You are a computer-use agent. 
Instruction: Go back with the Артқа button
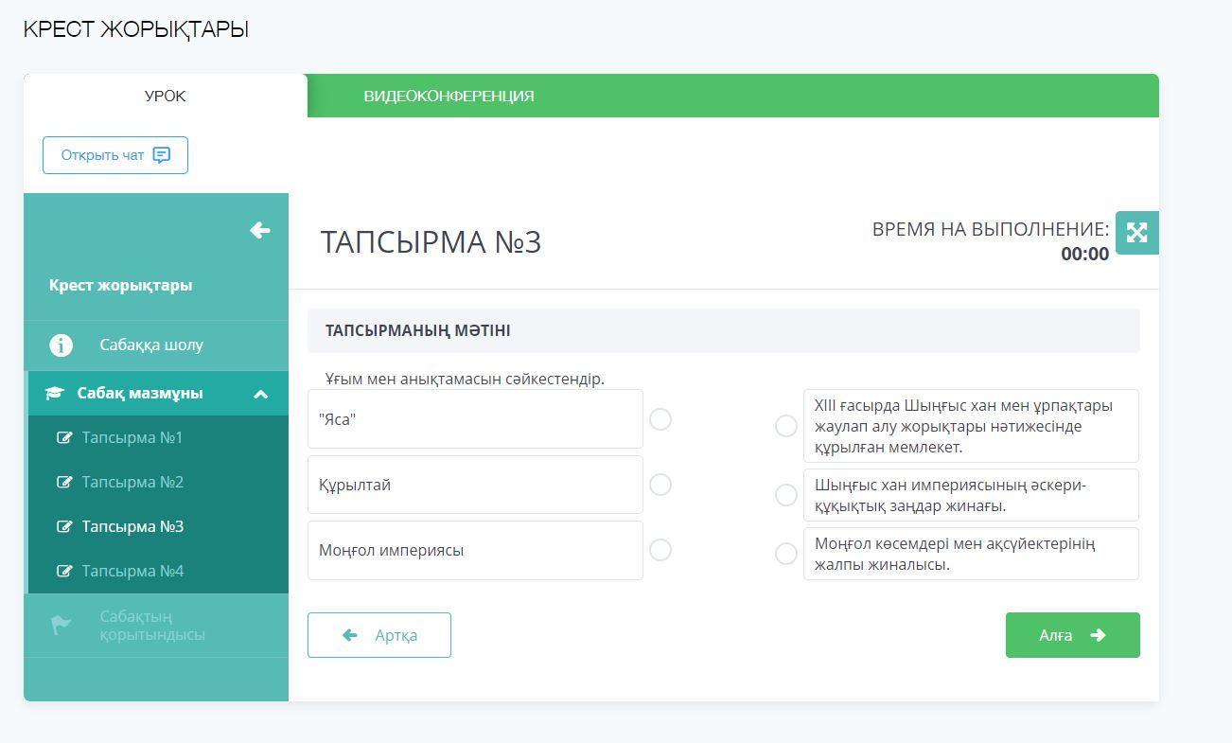[379, 635]
